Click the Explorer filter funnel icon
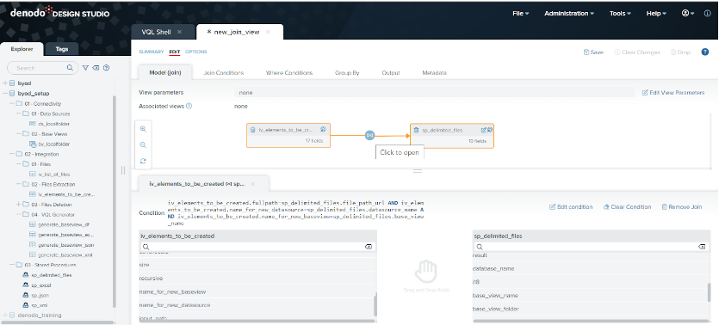Image resolution: width=719 pixels, height=325 pixels. [x=86, y=68]
